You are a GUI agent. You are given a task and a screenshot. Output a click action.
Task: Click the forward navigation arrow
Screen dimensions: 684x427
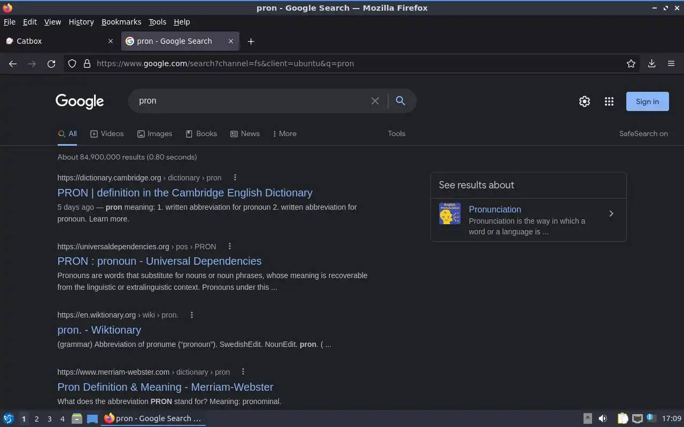(32, 64)
